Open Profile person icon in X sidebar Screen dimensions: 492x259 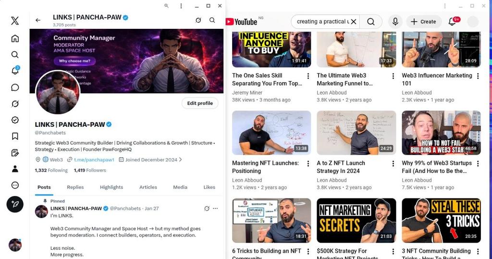15,169
